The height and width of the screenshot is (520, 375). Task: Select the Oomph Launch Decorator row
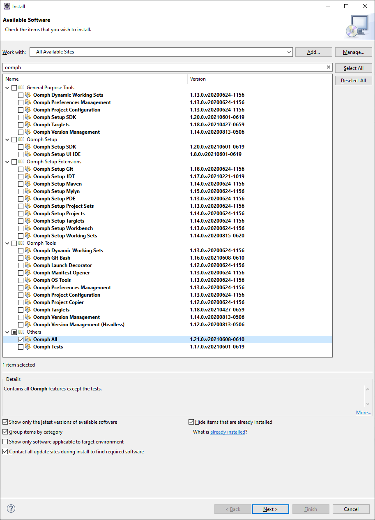click(x=168, y=265)
